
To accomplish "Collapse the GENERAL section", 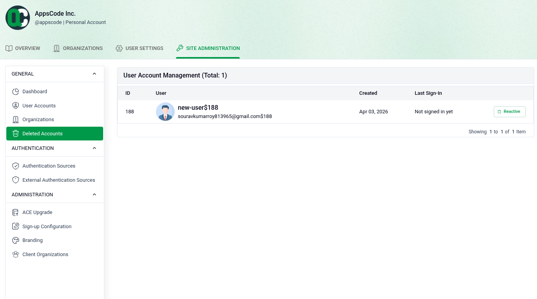I will 94,74.
